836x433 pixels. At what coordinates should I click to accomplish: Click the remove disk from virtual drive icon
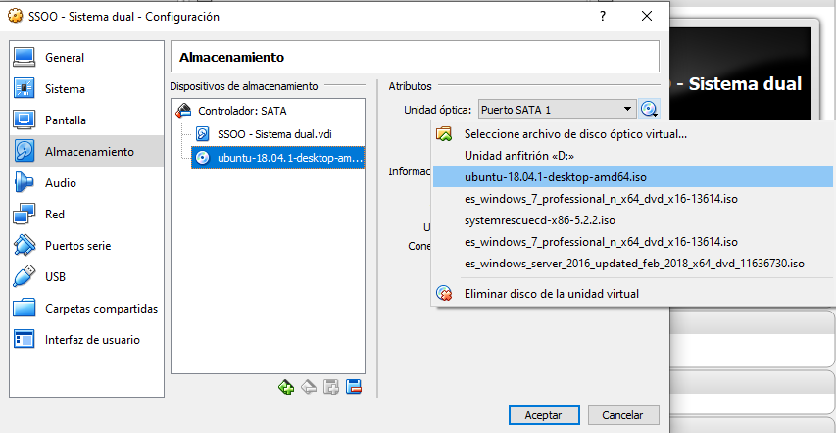[x=444, y=293]
